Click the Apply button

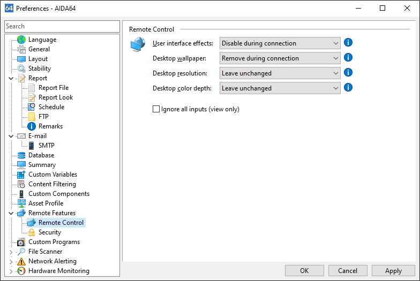tap(393, 271)
